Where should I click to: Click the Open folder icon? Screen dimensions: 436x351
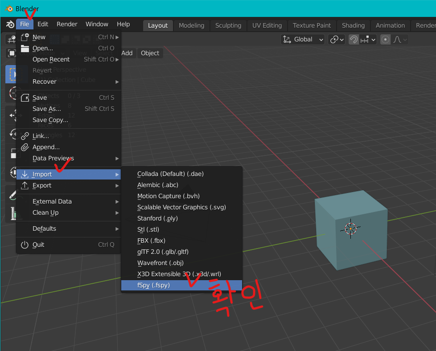pyautogui.click(x=25, y=49)
